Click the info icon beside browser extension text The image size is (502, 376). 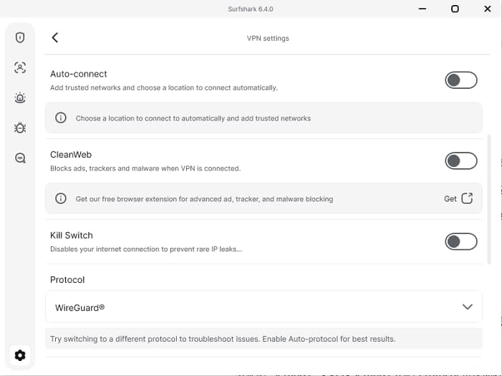62,198
